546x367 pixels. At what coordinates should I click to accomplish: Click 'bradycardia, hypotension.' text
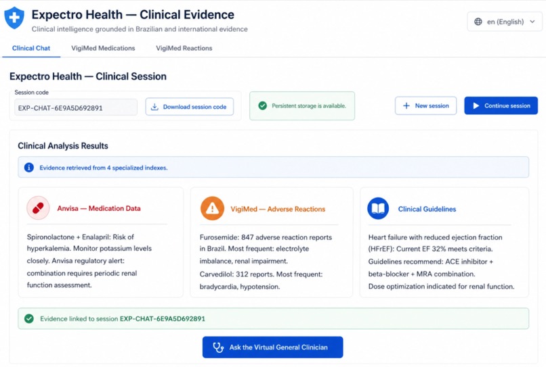pos(240,287)
